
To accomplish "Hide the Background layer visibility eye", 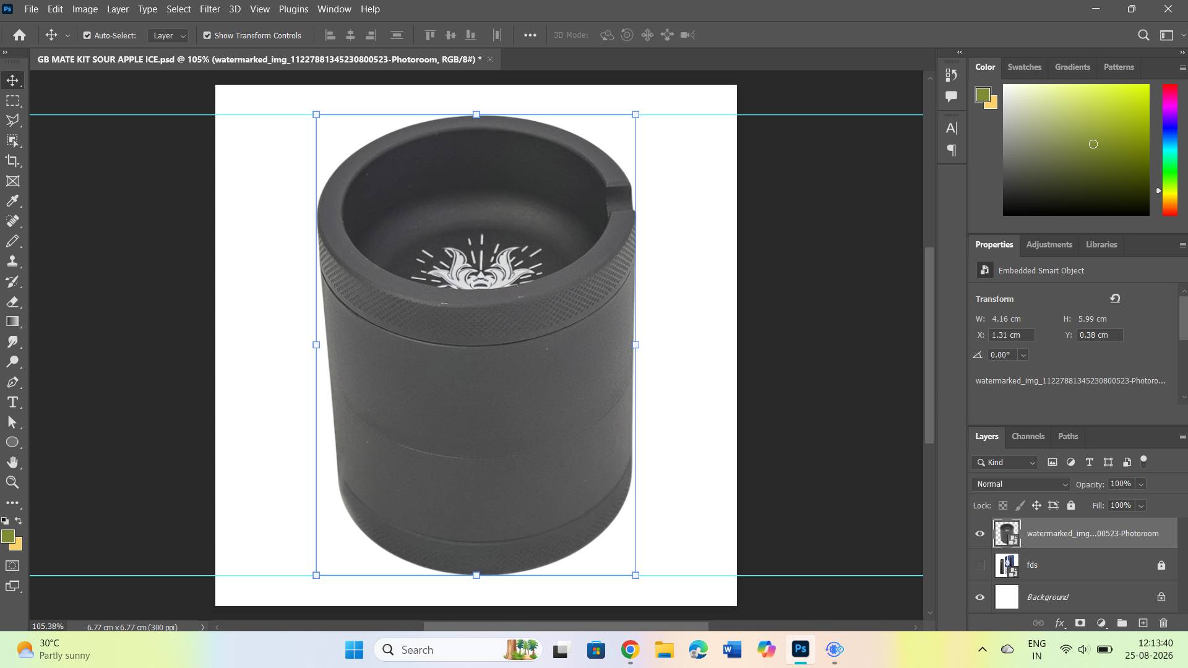I will point(979,597).
